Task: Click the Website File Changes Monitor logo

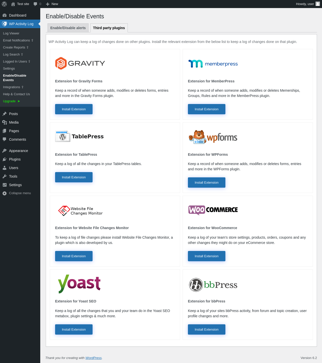Action: coord(80,211)
